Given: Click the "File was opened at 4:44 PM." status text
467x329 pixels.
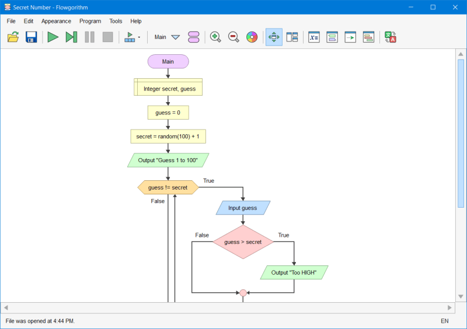Looking at the screenshot, I should pos(40,321).
